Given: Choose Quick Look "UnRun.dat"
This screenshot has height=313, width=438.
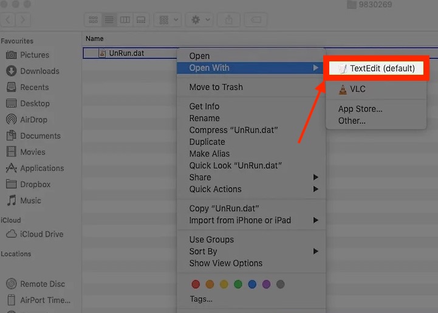Looking at the screenshot, I should point(251,166).
